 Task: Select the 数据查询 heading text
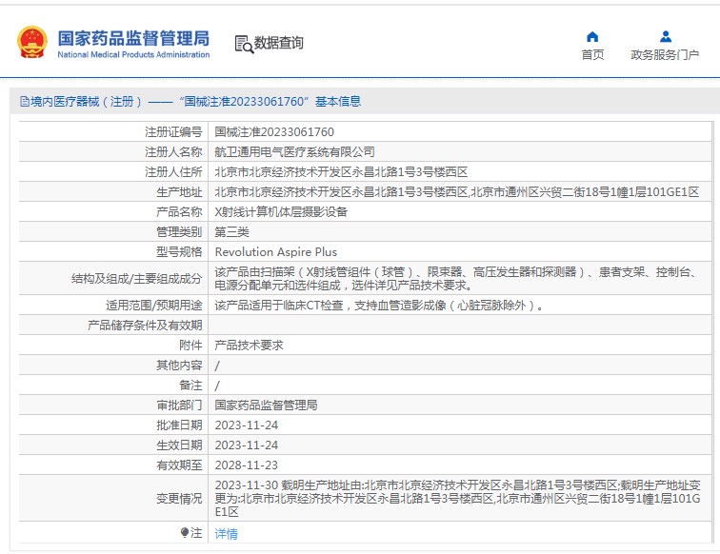(279, 43)
